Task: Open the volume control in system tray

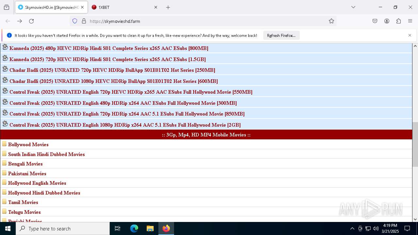Action: 376,228
